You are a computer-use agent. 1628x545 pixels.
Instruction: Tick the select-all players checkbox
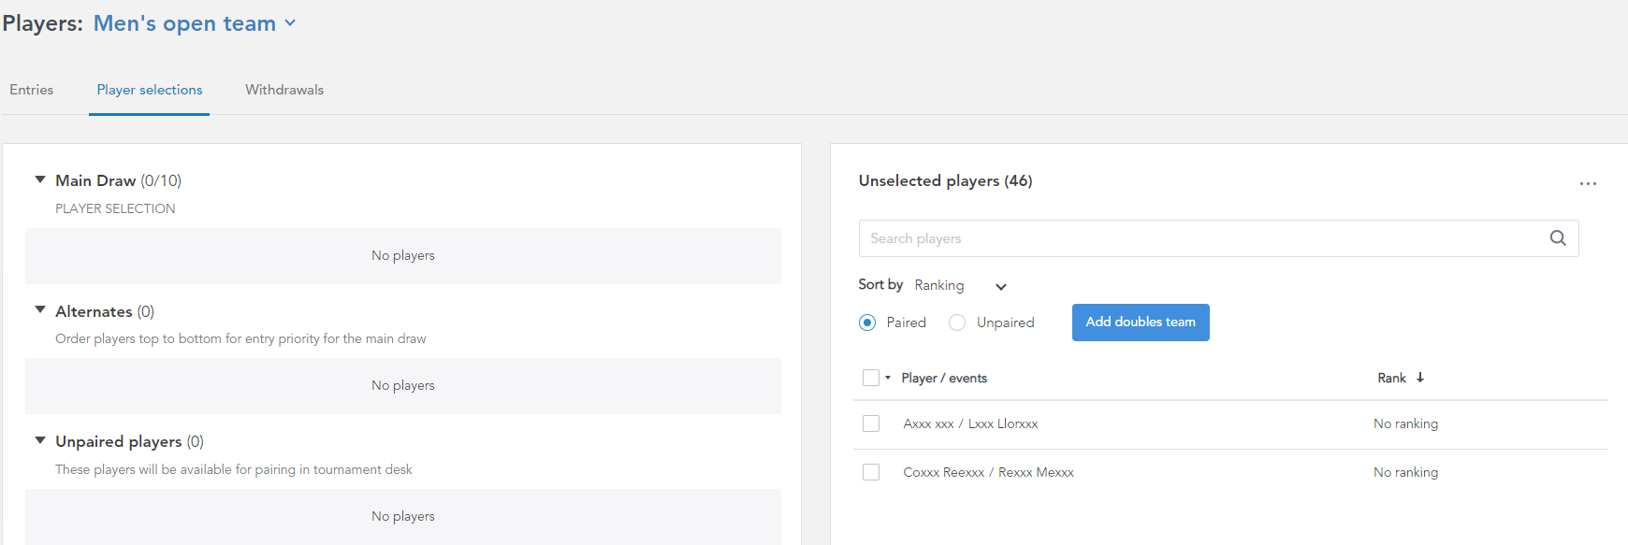(x=871, y=378)
